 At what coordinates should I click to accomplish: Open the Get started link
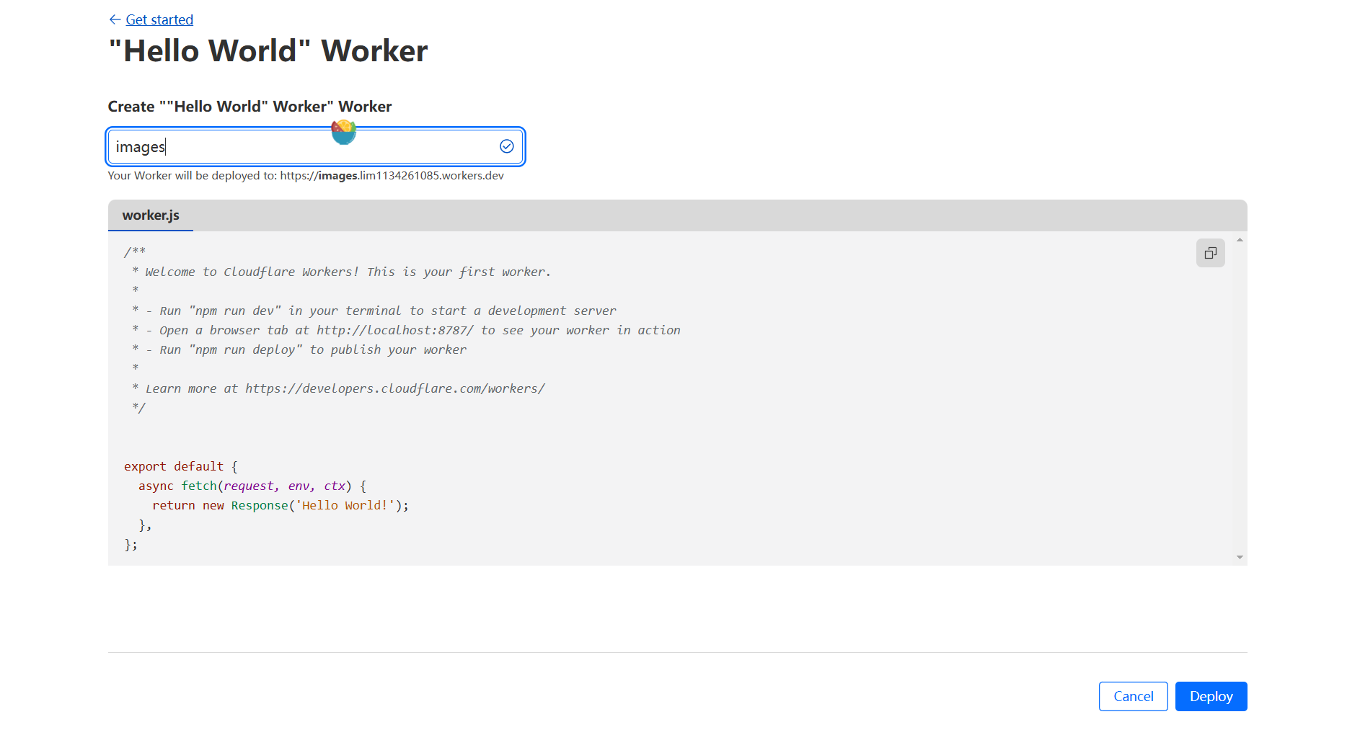pyautogui.click(x=159, y=19)
